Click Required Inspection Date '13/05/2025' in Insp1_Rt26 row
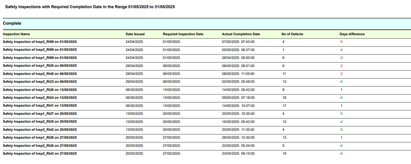411x164 pixels. [172, 90]
